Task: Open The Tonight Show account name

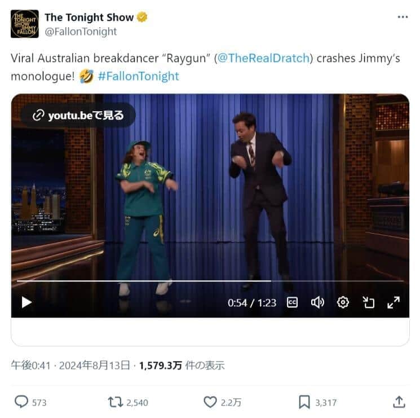Action: (89, 17)
